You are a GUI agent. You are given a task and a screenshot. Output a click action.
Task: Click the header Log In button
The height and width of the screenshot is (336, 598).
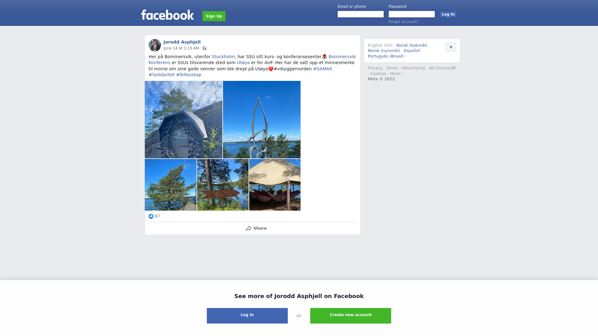point(448,14)
